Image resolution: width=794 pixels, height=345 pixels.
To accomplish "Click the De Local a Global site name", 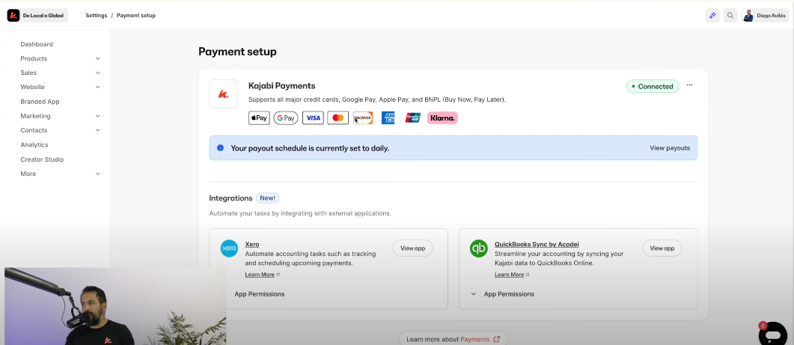I will [x=43, y=16].
